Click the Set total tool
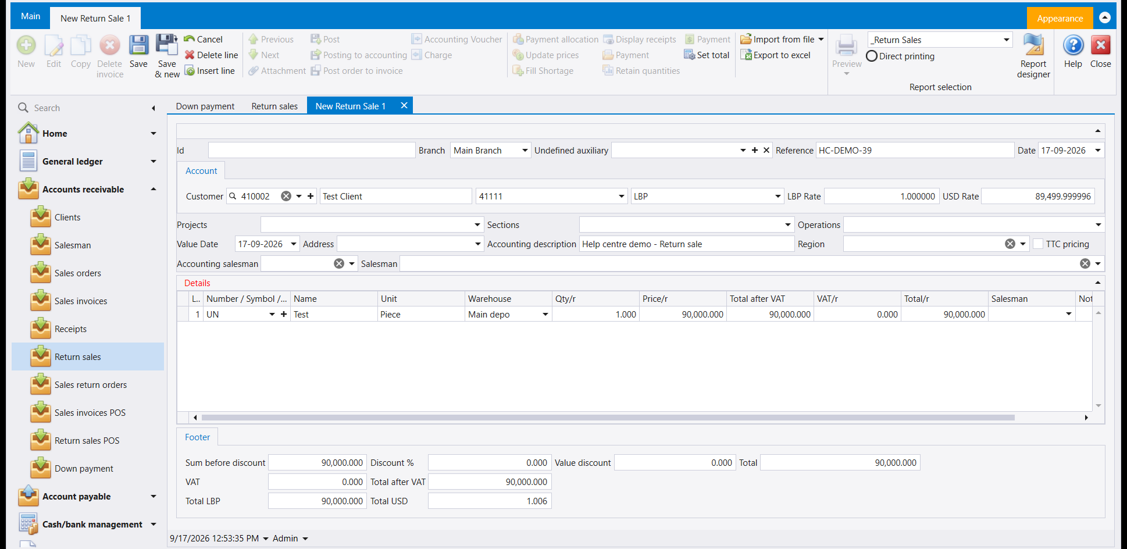 click(707, 55)
